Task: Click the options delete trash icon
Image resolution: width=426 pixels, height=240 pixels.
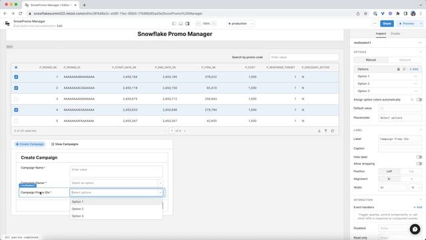Action: (x=398, y=69)
